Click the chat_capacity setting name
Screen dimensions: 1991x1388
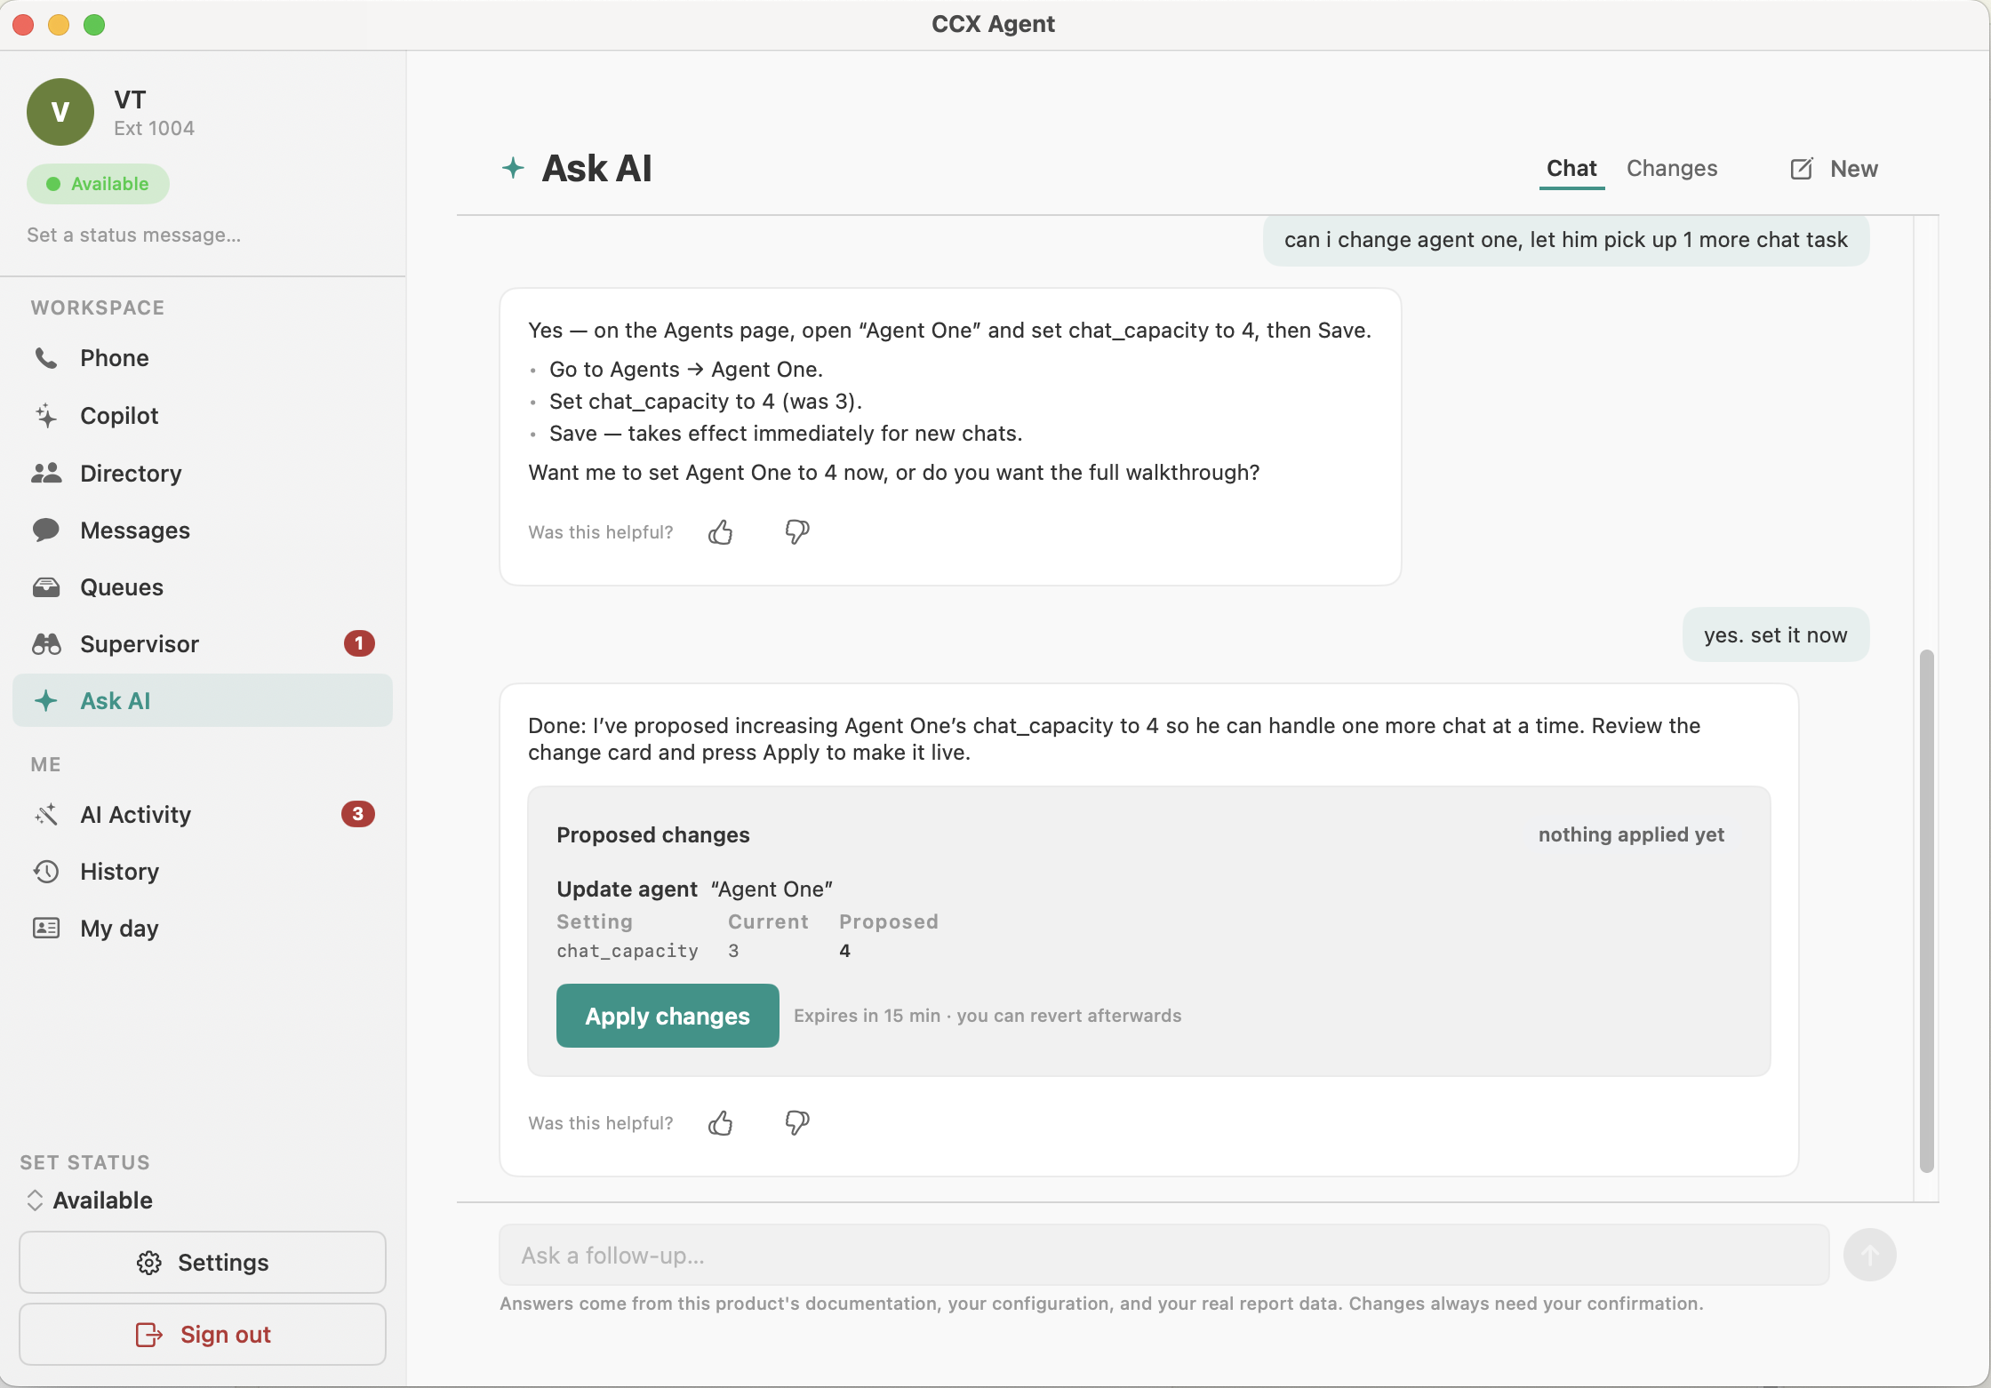coord(628,951)
